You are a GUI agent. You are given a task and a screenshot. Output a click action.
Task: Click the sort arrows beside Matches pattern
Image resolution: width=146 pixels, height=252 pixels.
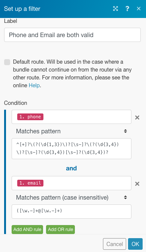click(125, 131)
